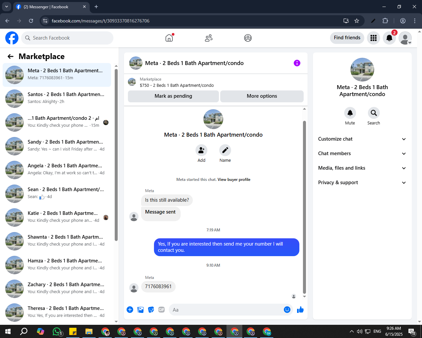Image resolution: width=422 pixels, height=338 pixels.
Task: Choose a sticker icon in composer
Action: (151, 310)
